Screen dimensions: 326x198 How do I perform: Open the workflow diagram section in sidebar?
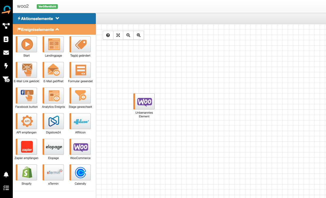pyautogui.click(x=6, y=26)
